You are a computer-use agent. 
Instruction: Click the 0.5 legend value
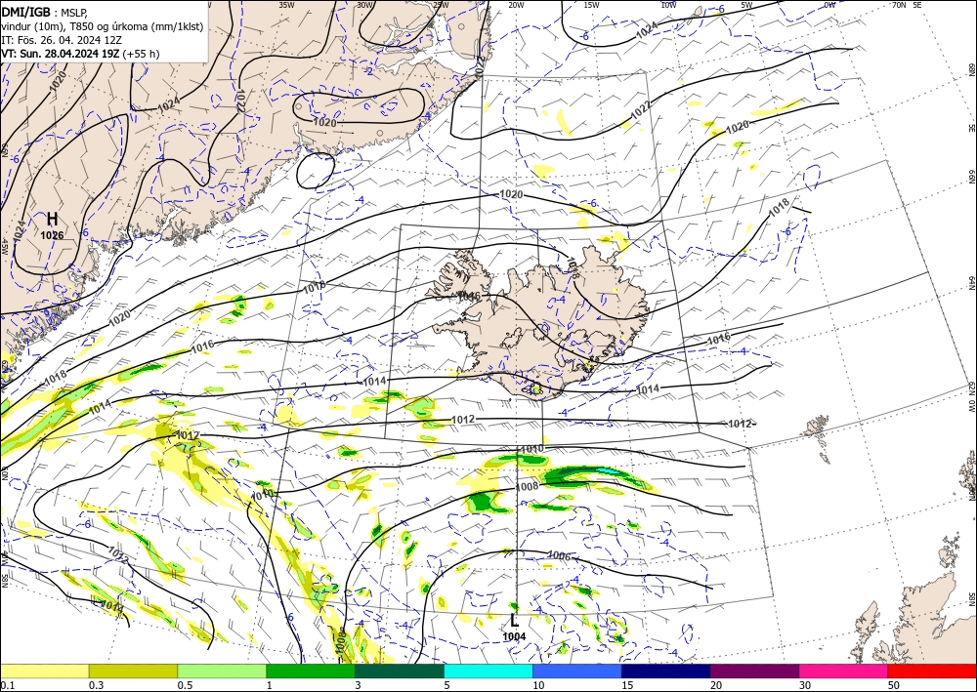click(184, 685)
